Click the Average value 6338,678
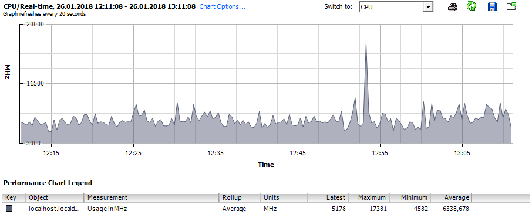The width and height of the screenshot is (532, 218). coord(456,209)
